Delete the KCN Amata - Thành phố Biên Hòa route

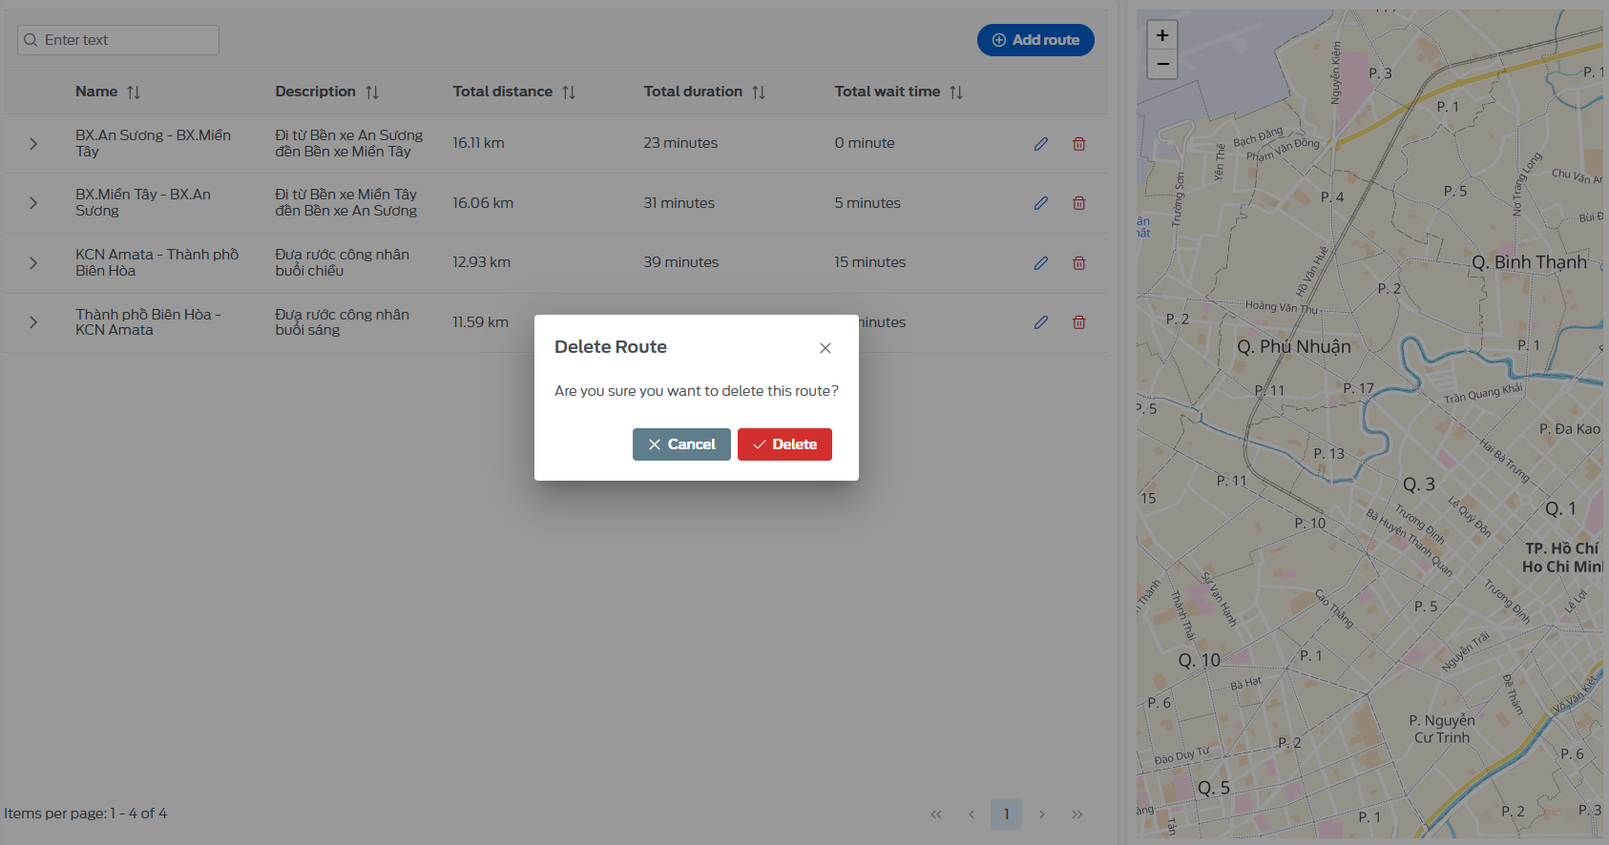pyautogui.click(x=1079, y=263)
